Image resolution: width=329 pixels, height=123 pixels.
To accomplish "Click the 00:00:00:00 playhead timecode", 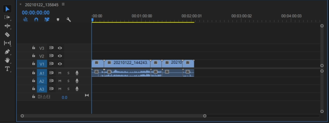I will click(x=36, y=13).
